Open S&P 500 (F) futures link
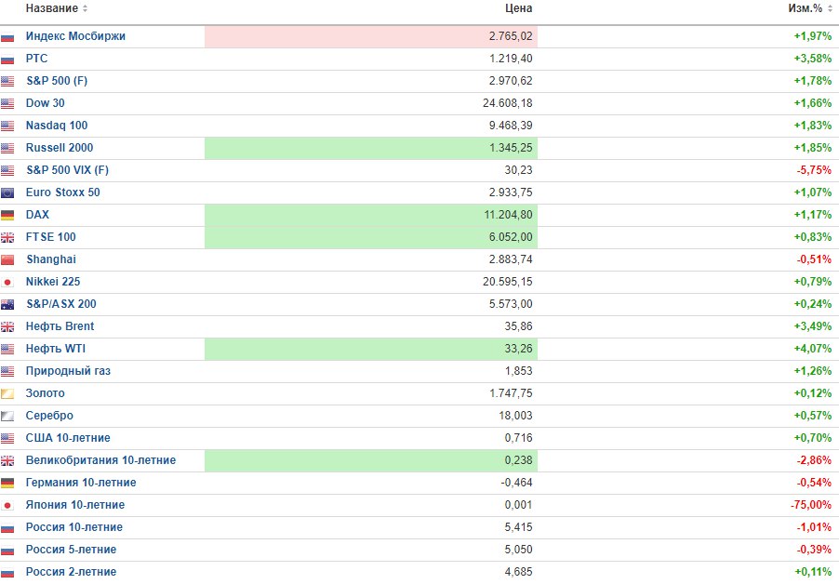 coord(57,81)
